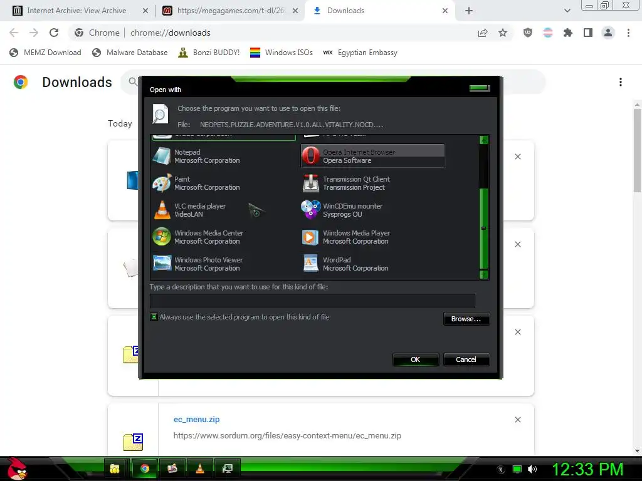Bookmark this page with the star
This screenshot has height=481, width=642.
click(x=503, y=33)
